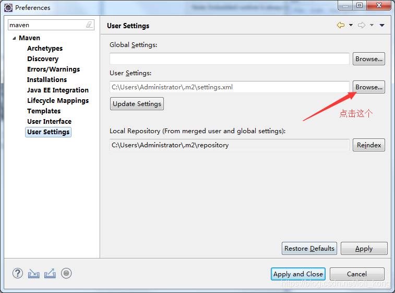Click the forward navigation arrow icon
Viewport: 395px width, 293px height.
(x=362, y=25)
